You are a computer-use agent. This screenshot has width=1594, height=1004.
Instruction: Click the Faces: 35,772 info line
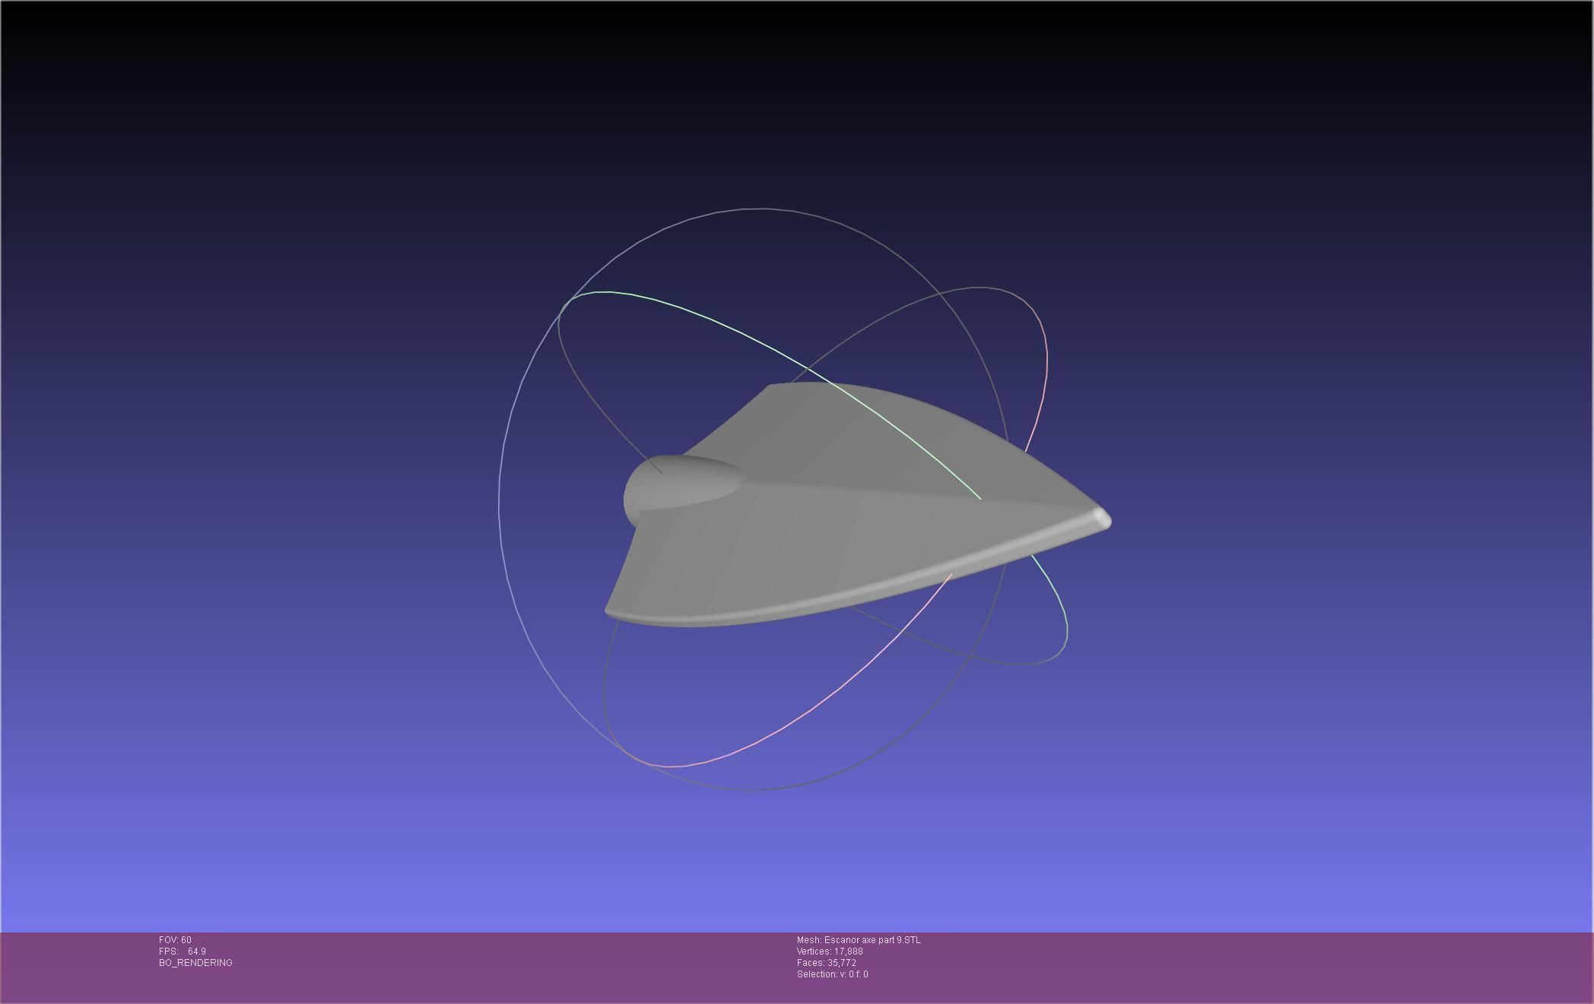click(x=826, y=963)
